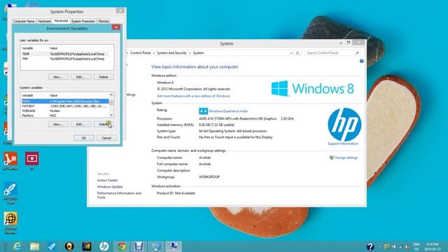
Task: Open the red camera desktop shortcut
Action: [31, 161]
